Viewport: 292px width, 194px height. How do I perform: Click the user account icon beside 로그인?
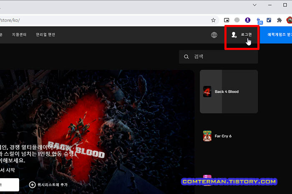[x=234, y=35]
